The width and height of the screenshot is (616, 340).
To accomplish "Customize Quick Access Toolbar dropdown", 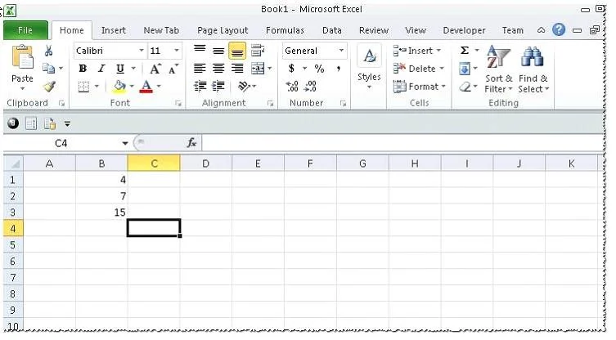I will (x=67, y=123).
